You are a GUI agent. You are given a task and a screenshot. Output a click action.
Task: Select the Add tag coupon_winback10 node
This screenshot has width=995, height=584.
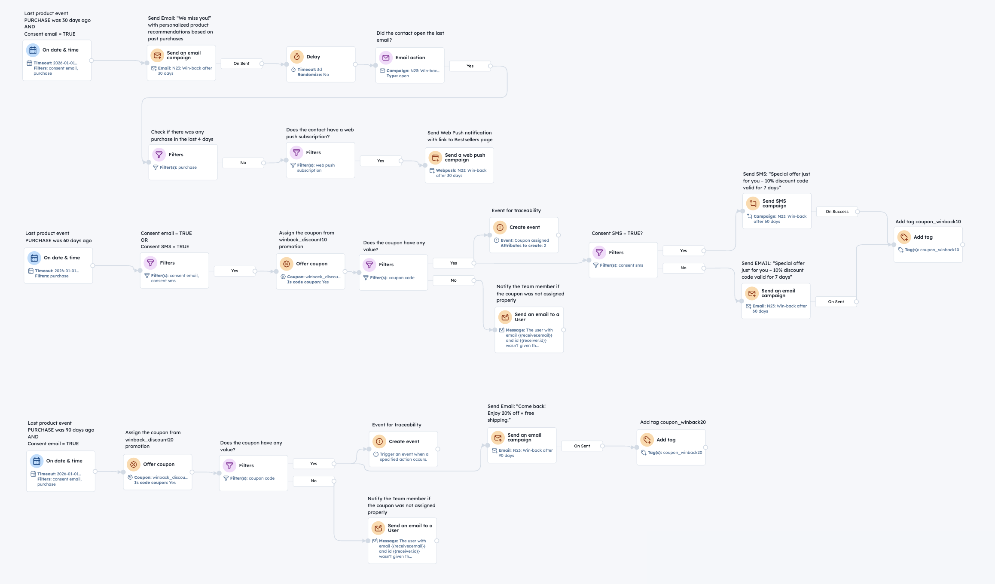(928, 244)
